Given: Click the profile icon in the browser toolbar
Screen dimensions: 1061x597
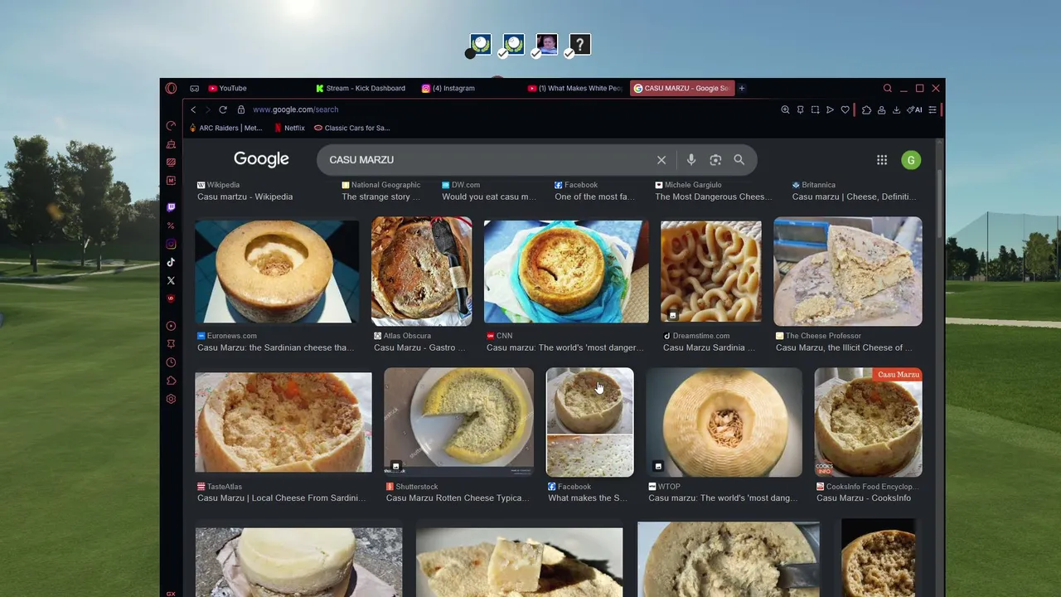Looking at the screenshot, I should [x=881, y=109].
